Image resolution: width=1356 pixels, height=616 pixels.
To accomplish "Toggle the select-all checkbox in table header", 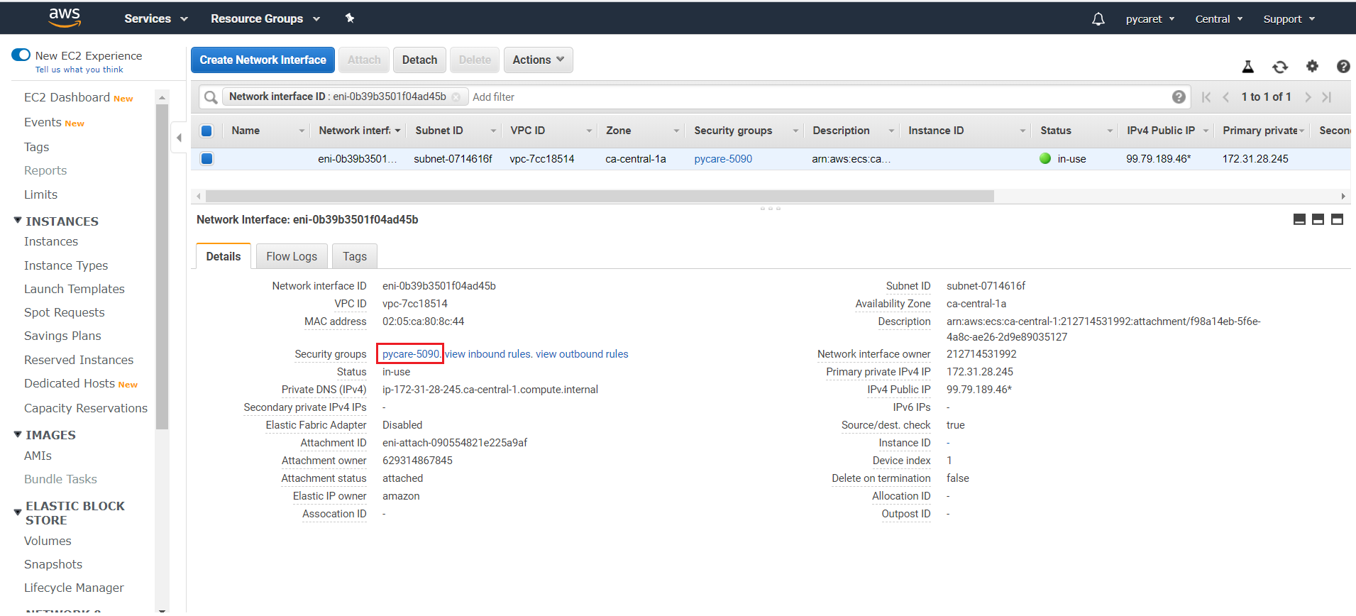I will click(207, 131).
